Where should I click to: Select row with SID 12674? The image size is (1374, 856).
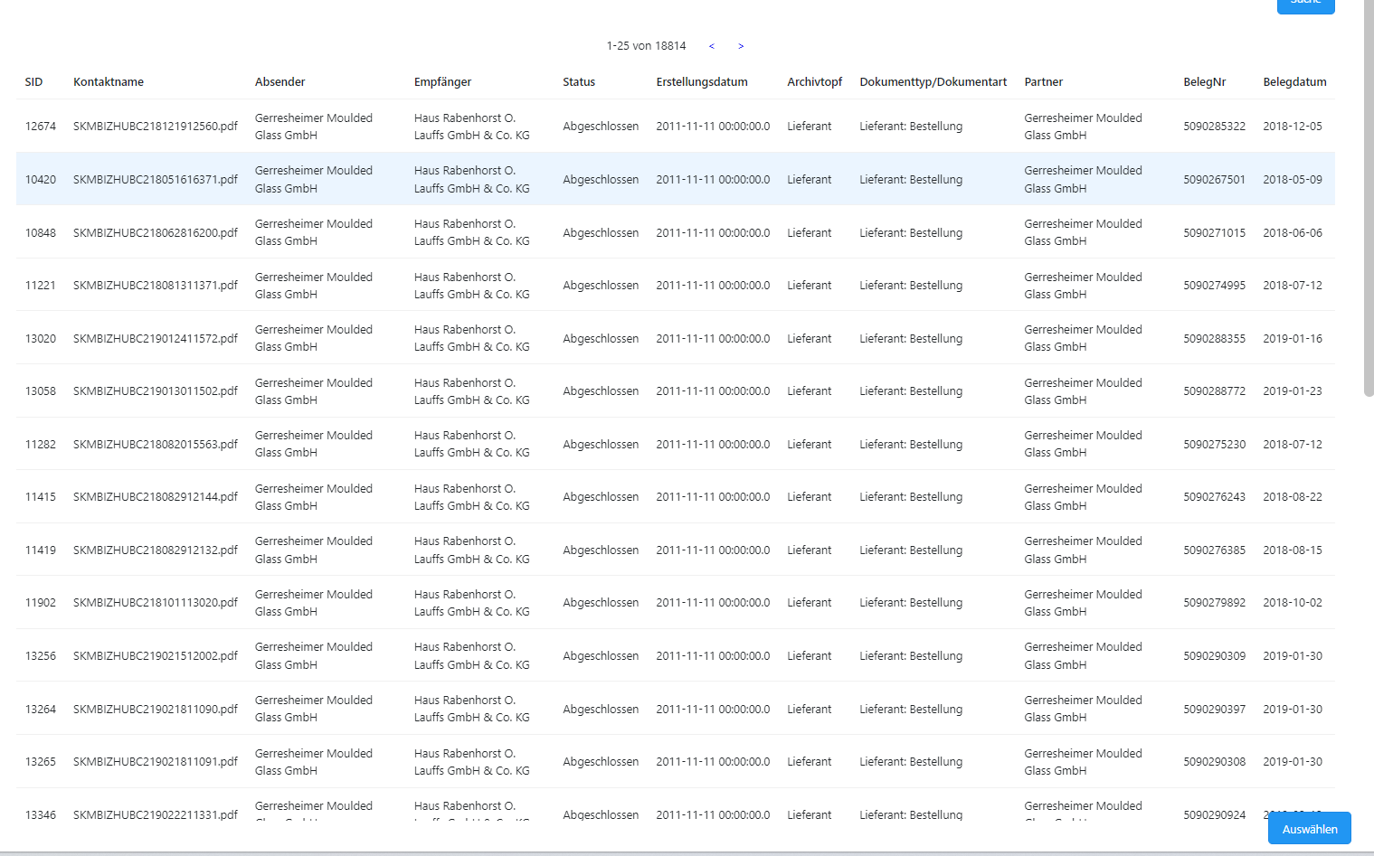pos(41,127)
